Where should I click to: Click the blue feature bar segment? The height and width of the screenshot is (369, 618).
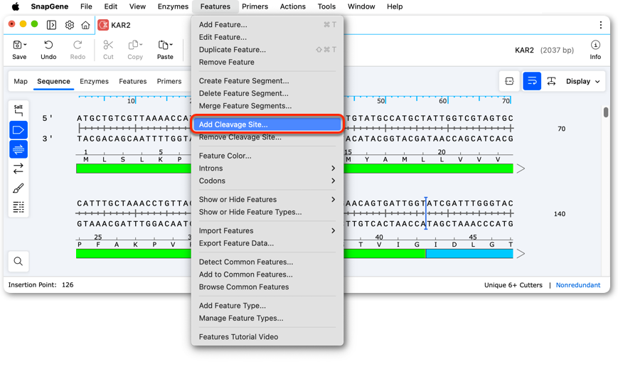(469, 254)
